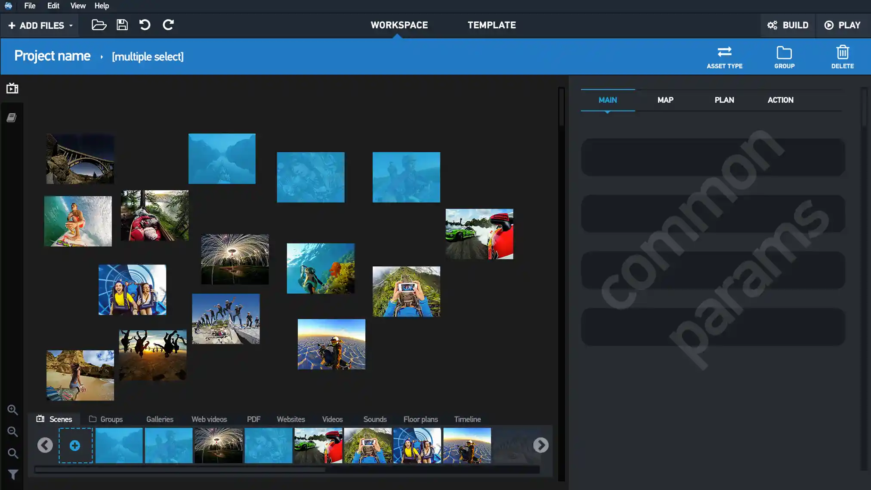Open the Timeline tab at bottom
The height and width of the screenshot is (490, 871).
point(467,419)
